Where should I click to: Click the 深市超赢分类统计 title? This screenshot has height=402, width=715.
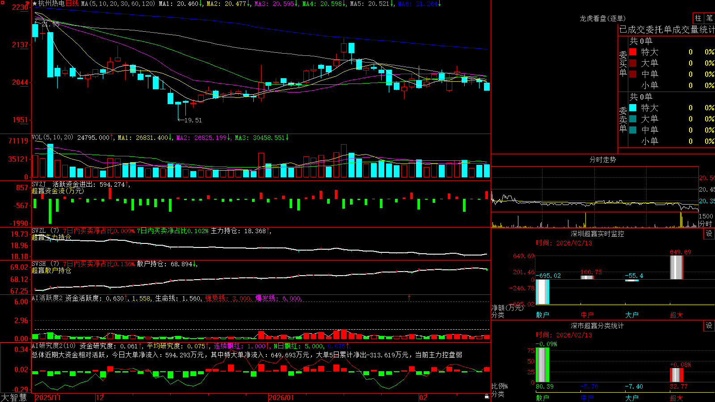pos(597,326)
